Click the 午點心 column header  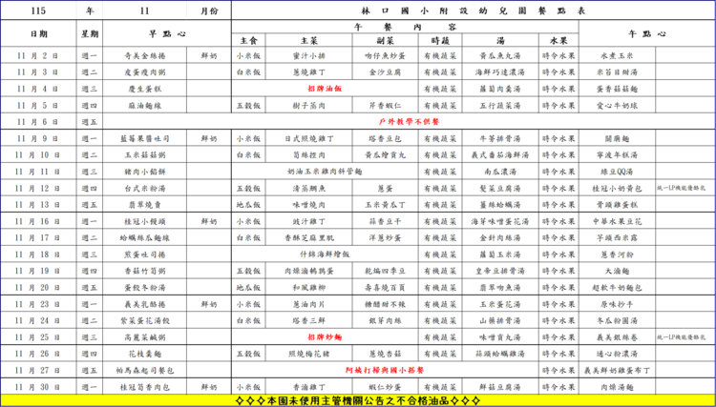(647, 33)
